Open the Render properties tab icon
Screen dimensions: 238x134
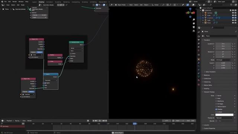199,36
